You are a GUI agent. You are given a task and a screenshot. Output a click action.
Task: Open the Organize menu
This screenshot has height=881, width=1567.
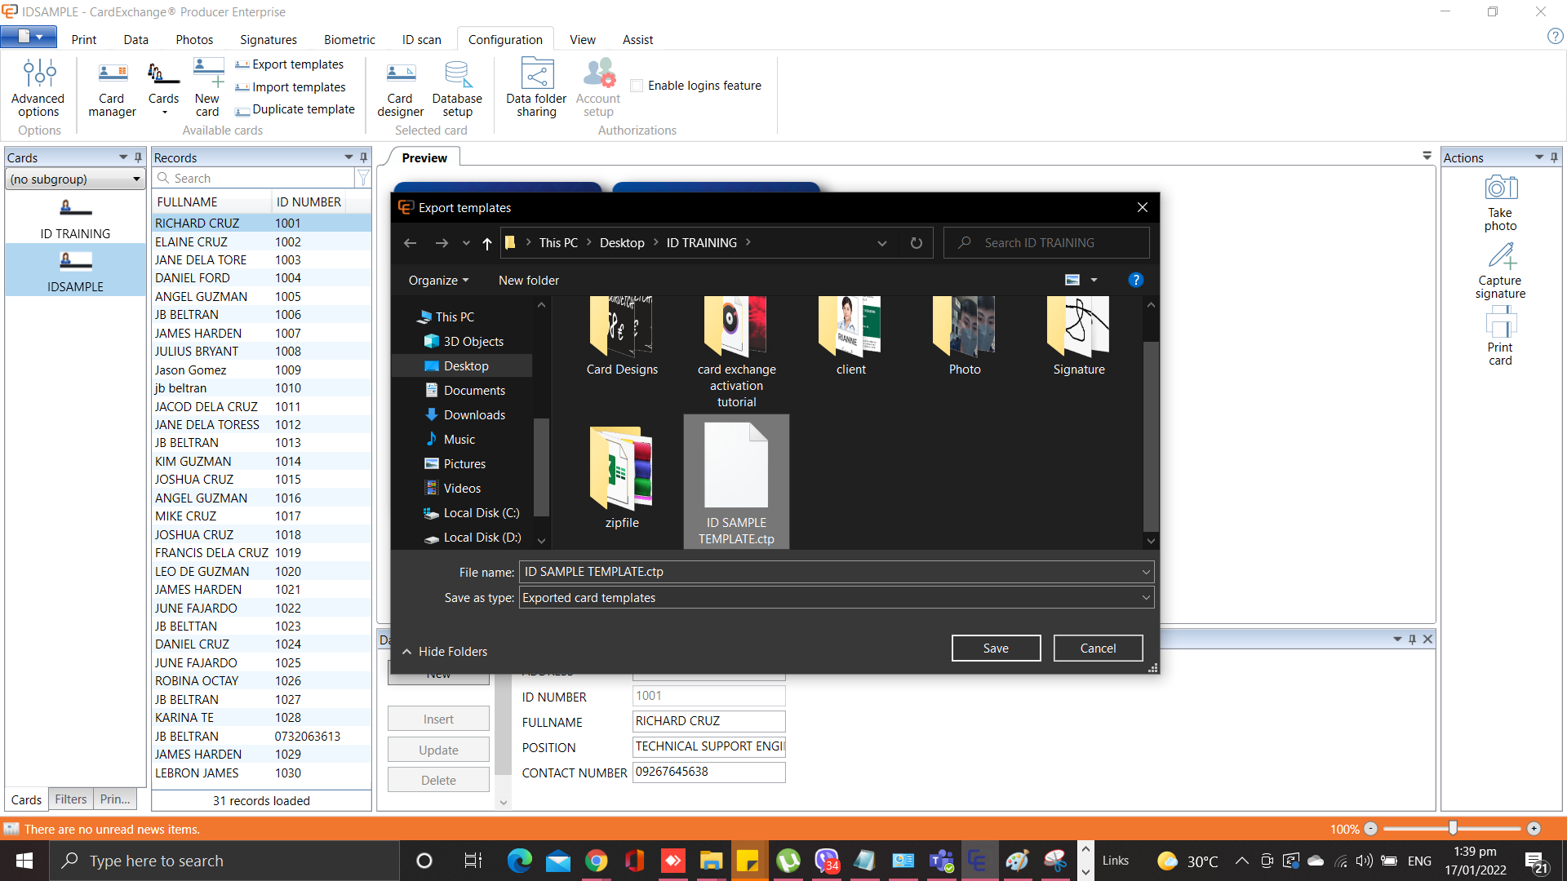pyautogui.click(x=438, y=280)
